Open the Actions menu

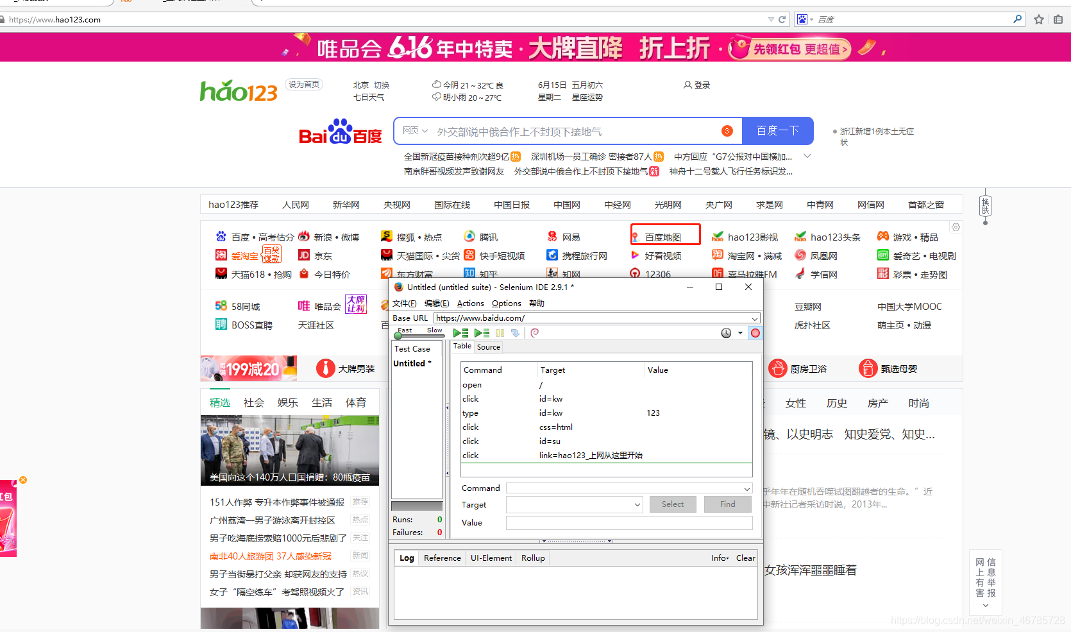470,303
